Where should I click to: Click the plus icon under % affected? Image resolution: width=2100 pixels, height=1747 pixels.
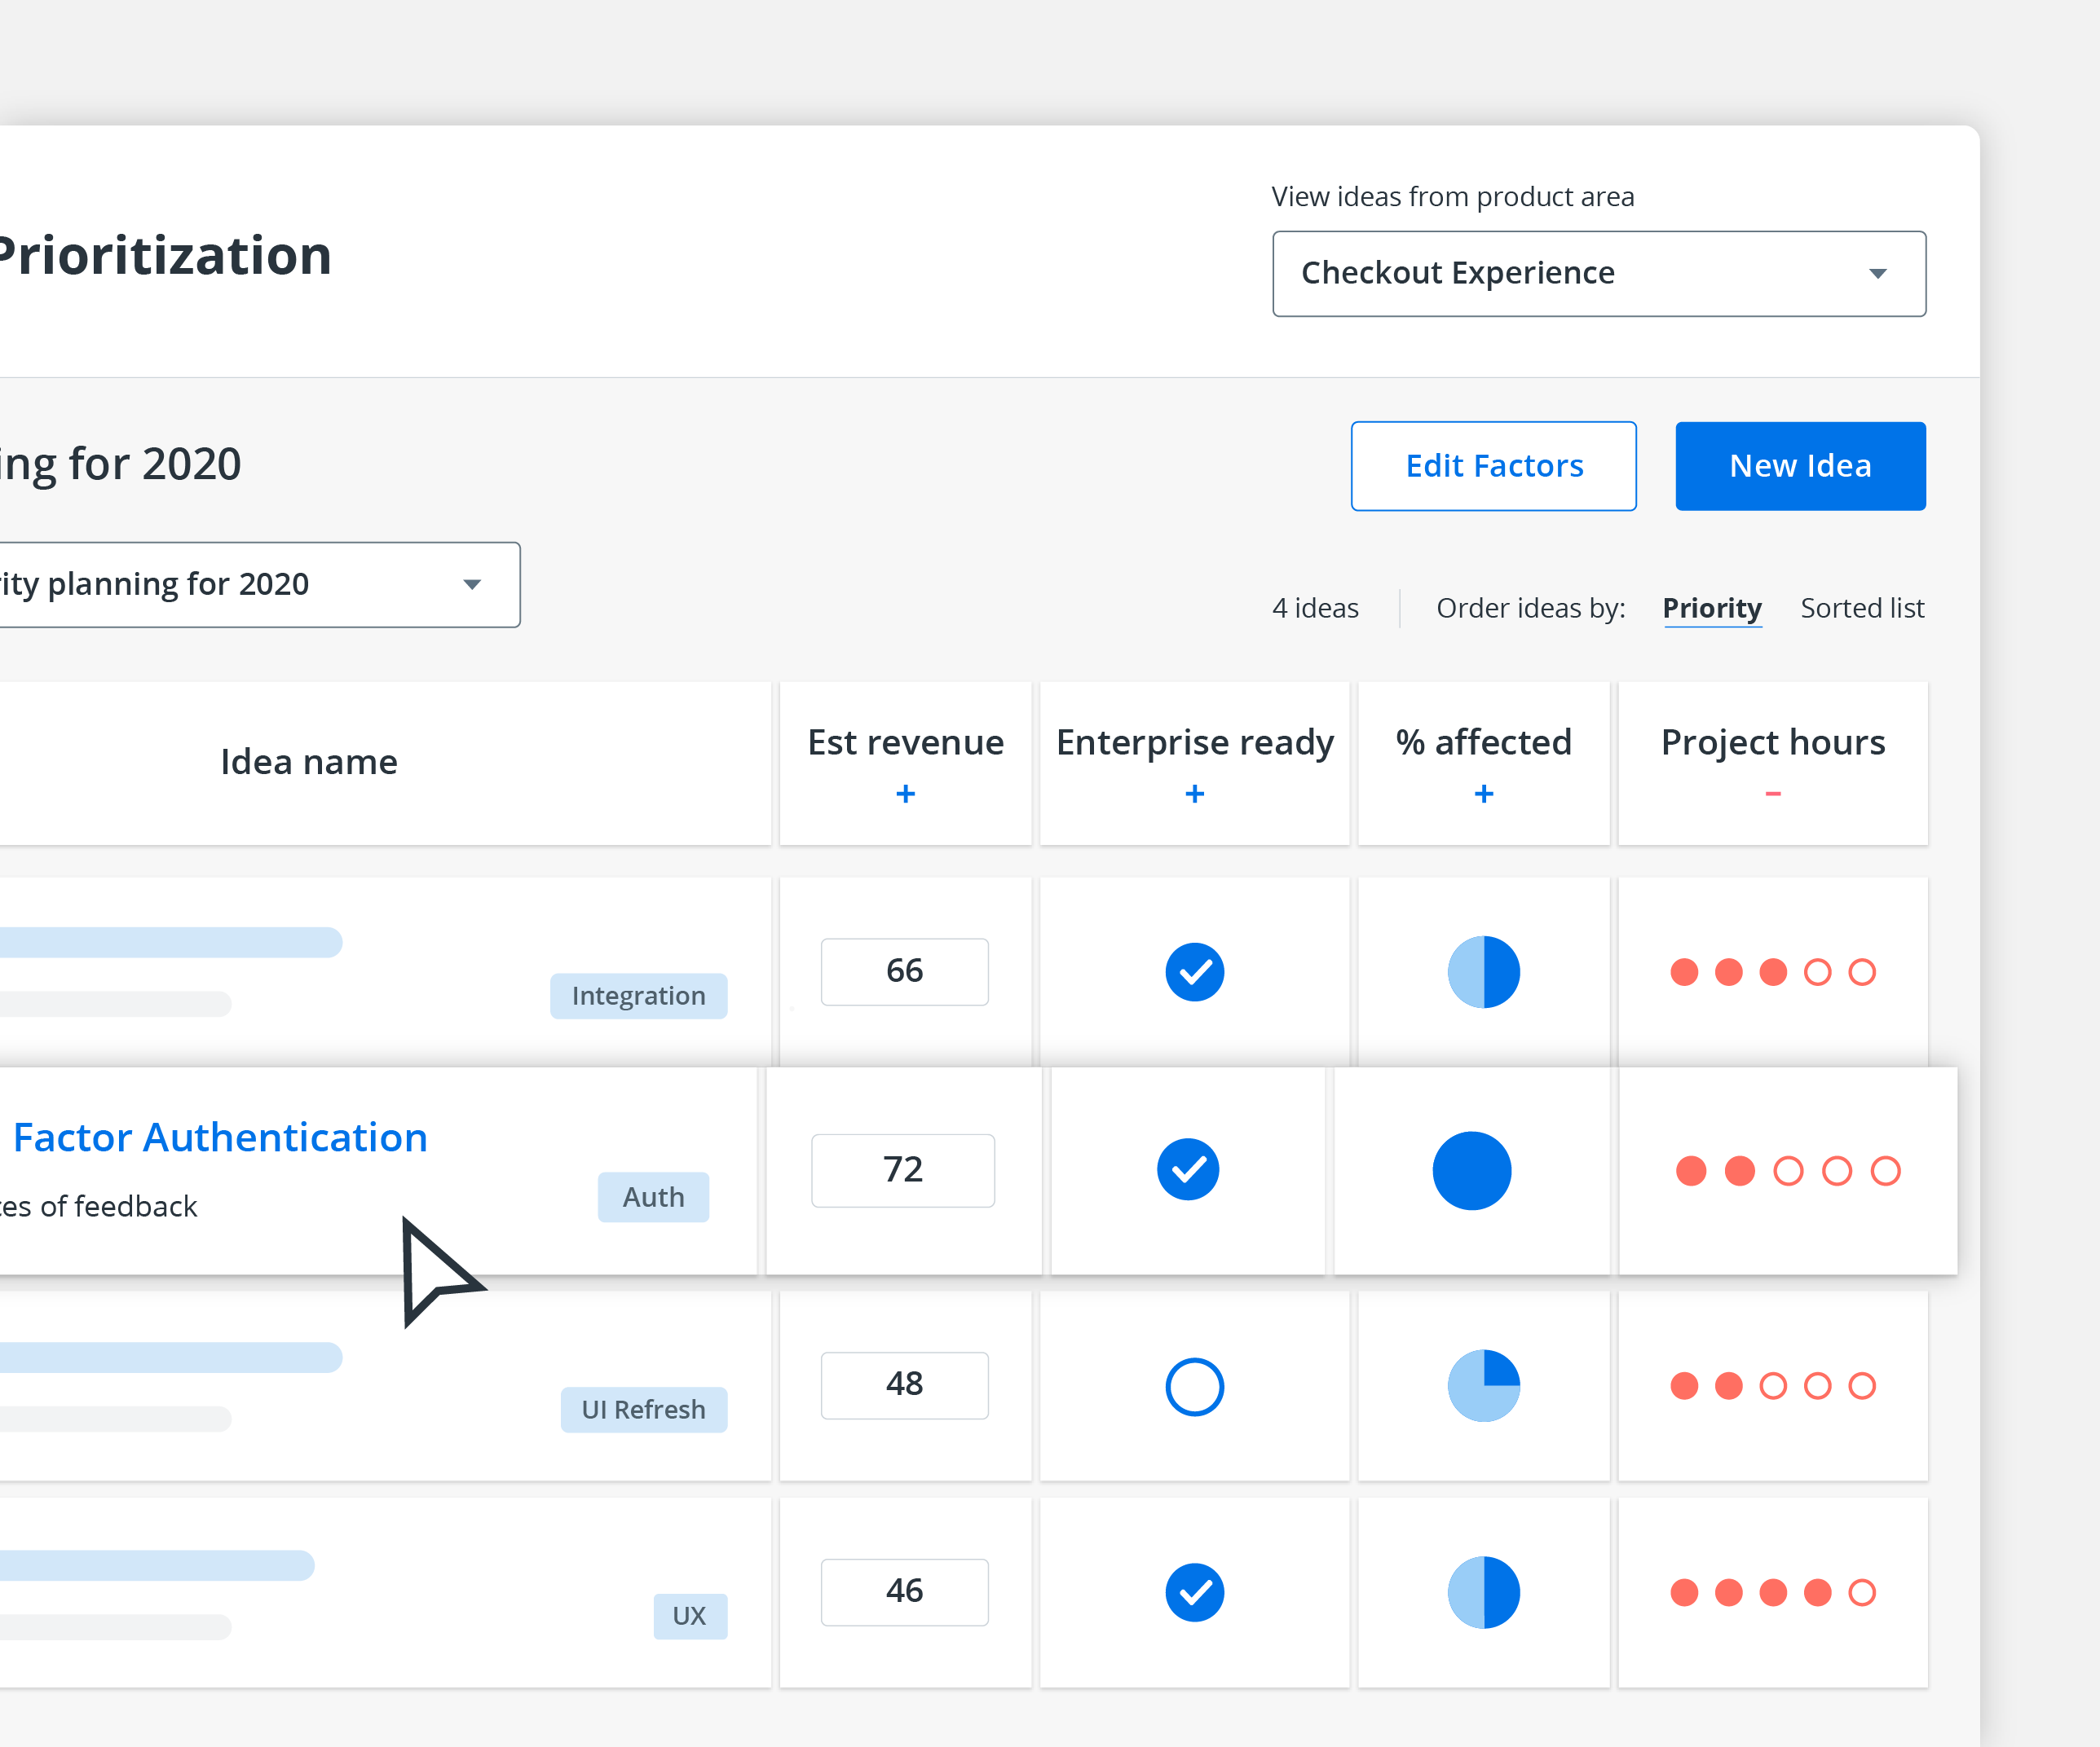1484,794
